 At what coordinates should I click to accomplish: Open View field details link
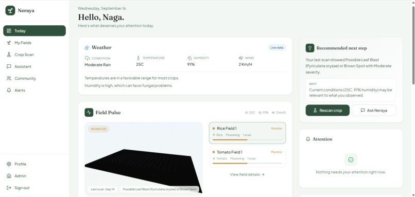247,174
